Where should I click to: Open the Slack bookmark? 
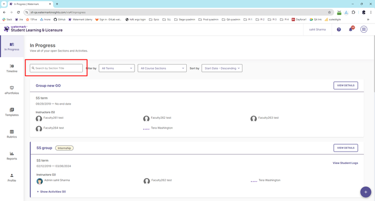(7, 20)
